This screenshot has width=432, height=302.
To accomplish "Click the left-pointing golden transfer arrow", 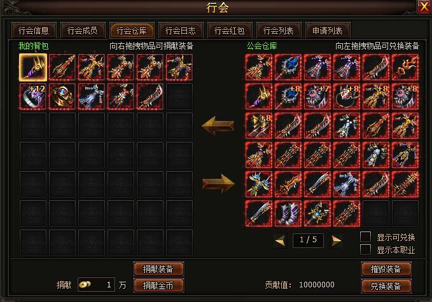I will (x=218, y=125).
